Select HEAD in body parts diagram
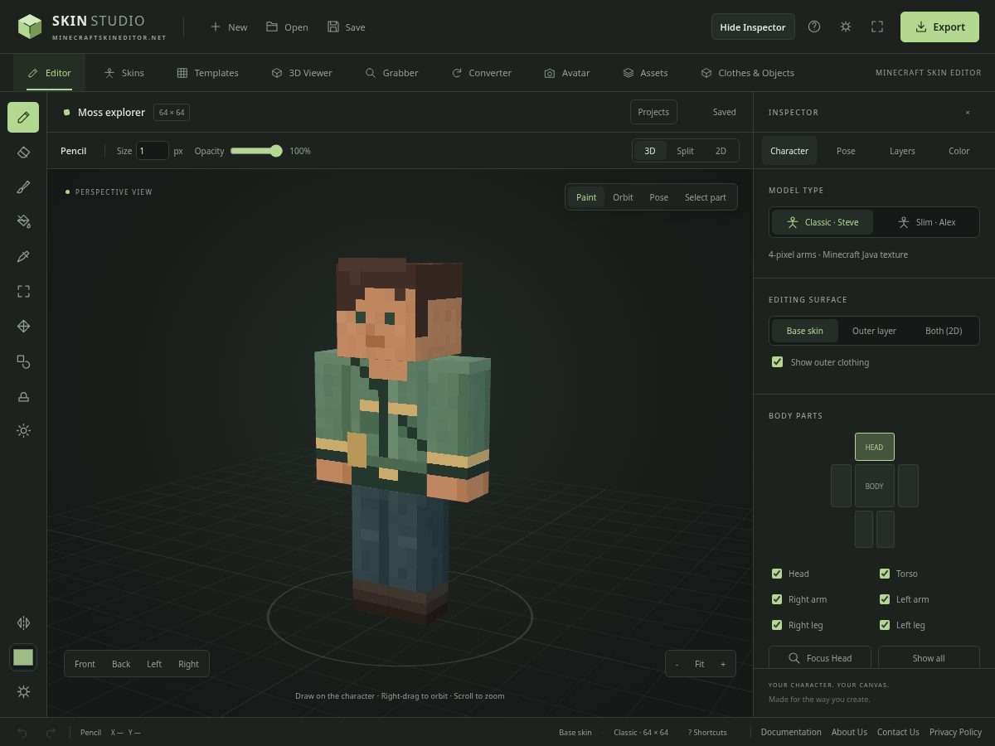The image size is (995, 746). pos(874,447)
